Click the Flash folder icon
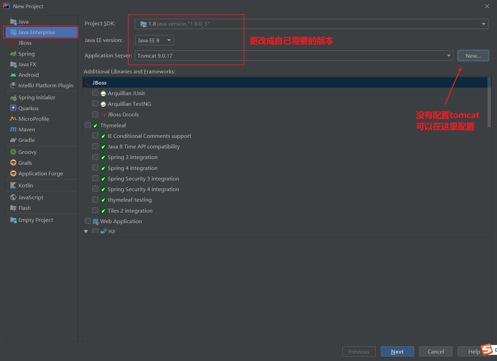 (13, 208)
